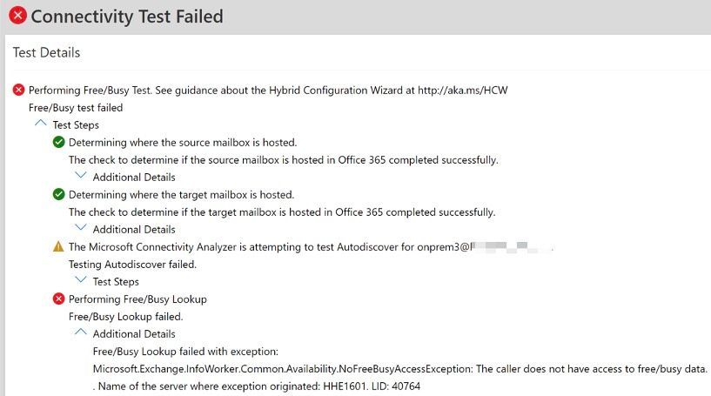Click red error icon for Free/Busy Lookup

pos(59,299)
